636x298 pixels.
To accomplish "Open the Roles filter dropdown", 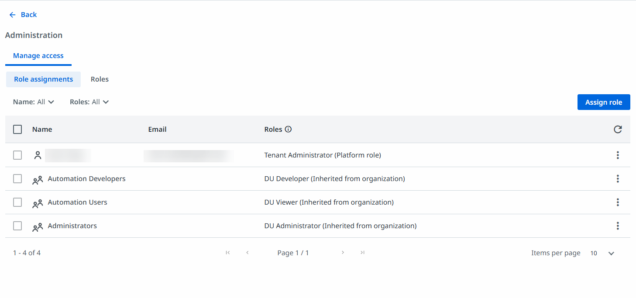I will [89, 102].
